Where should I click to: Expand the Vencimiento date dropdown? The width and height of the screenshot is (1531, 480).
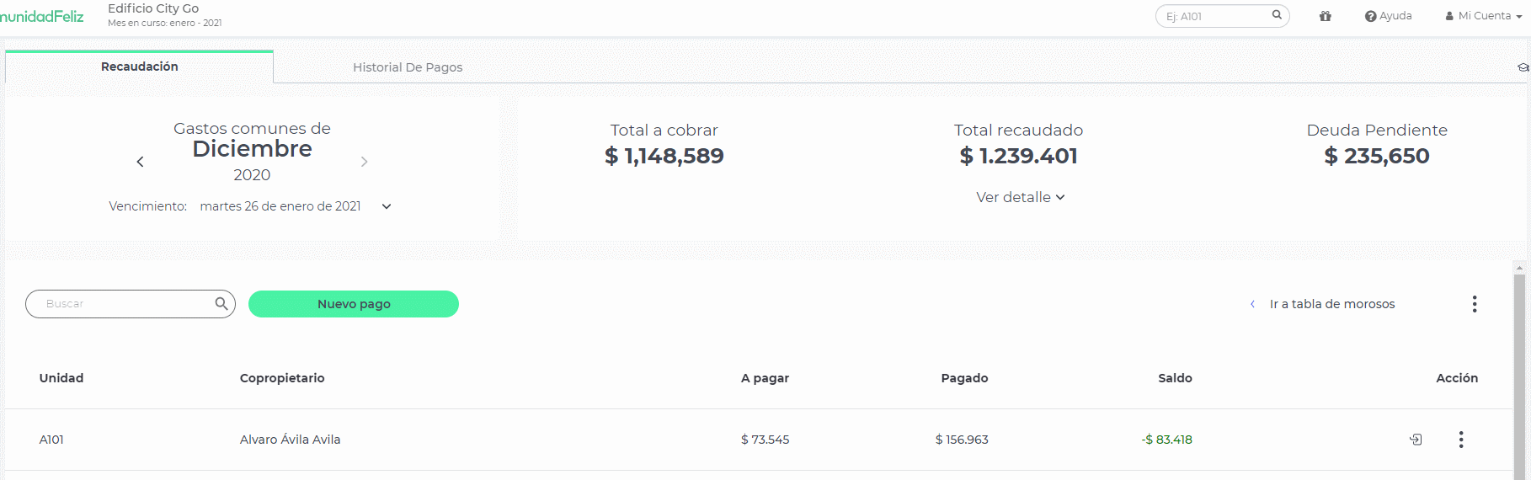[387, 206]
